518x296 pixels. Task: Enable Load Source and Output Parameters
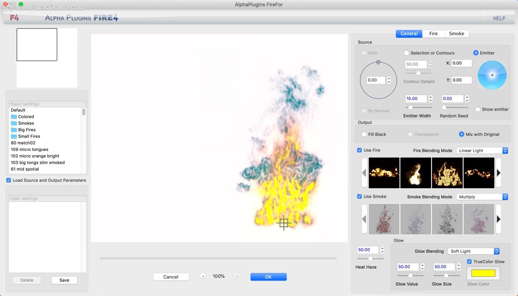coord(8,180)
